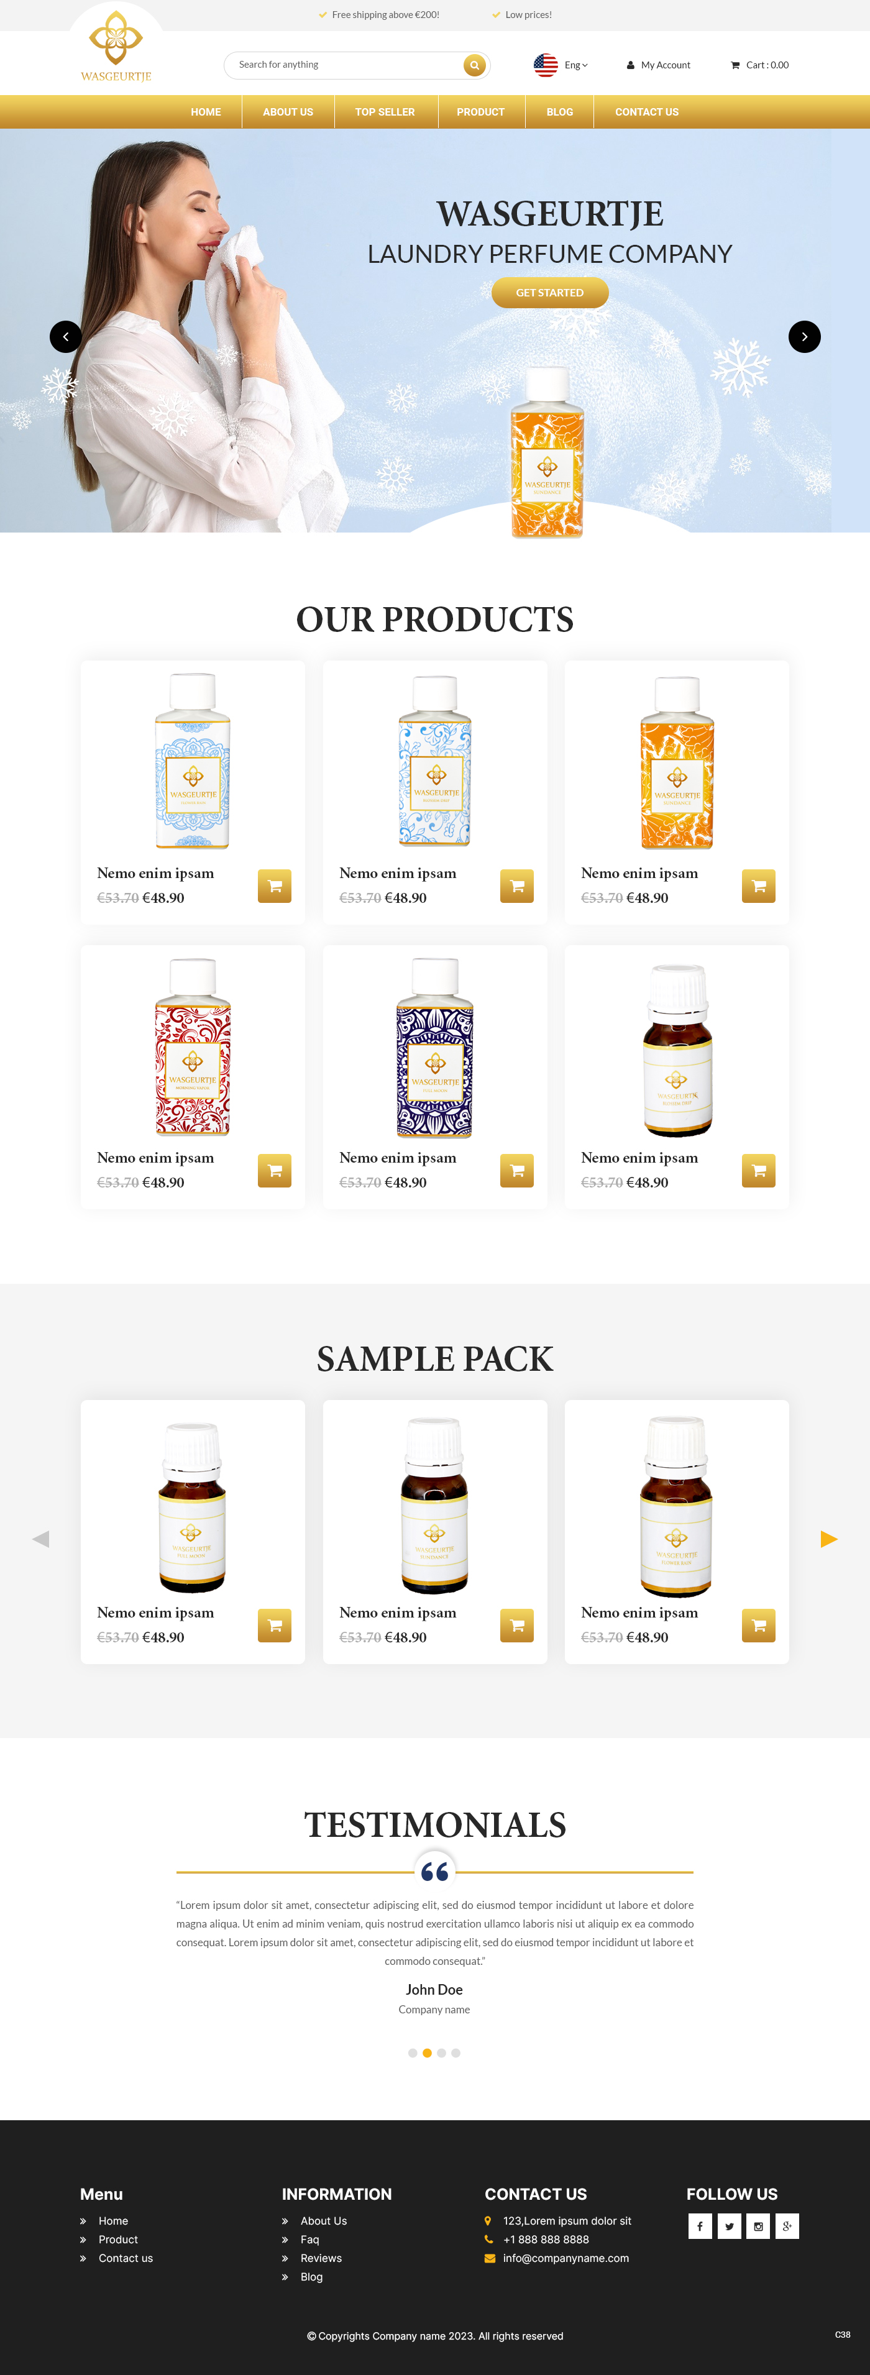Select the last testimonial pagination dot
The image size is (870, 2375).
(456, 2053)
